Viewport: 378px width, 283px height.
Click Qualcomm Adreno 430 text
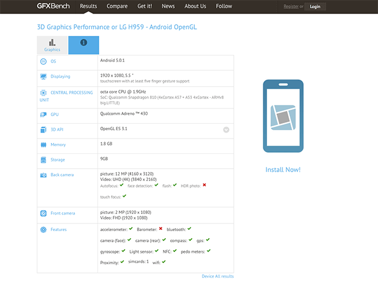124,114
